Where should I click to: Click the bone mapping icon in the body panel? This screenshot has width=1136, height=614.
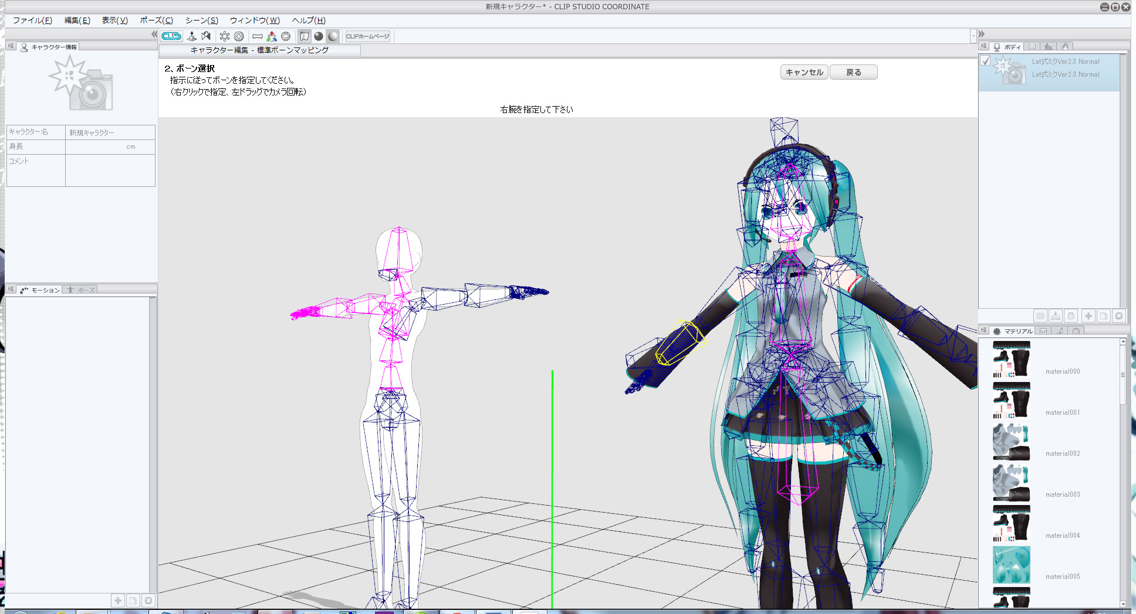coord(1040,316)
